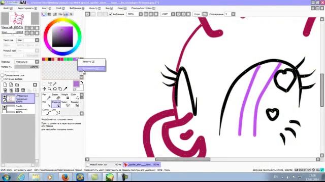
Task: Select the Line tool
Action: (56, 112)
